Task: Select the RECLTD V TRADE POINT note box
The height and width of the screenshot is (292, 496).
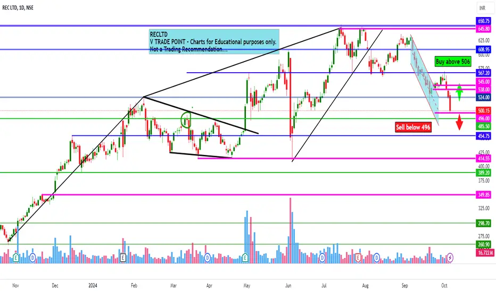Action: click(x=214, y=41)
